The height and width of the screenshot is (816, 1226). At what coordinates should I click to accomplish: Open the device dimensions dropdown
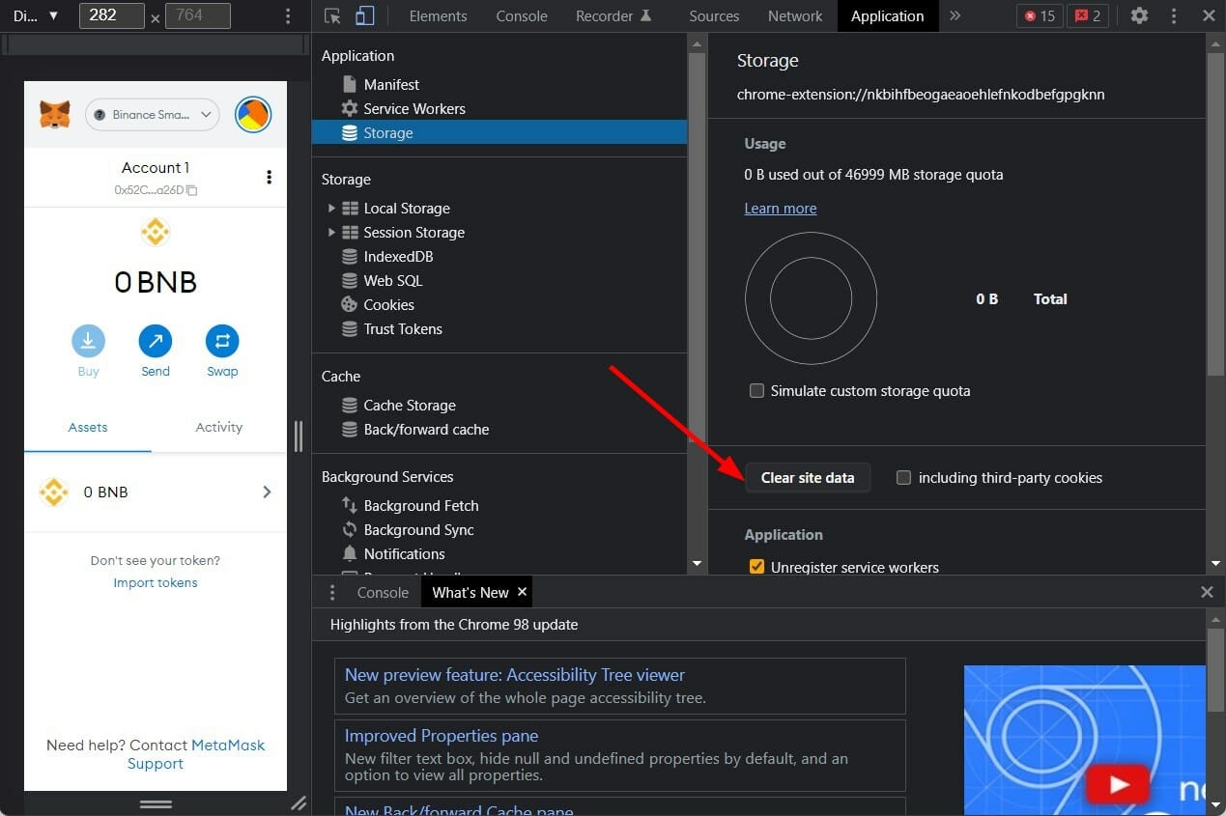35,16
